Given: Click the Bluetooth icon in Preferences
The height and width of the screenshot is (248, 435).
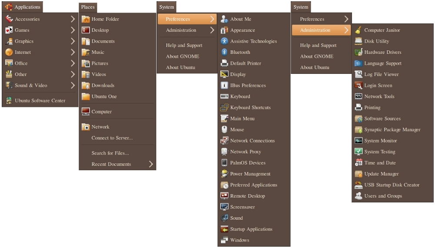Looking at the screenshot, I should 224,52.
